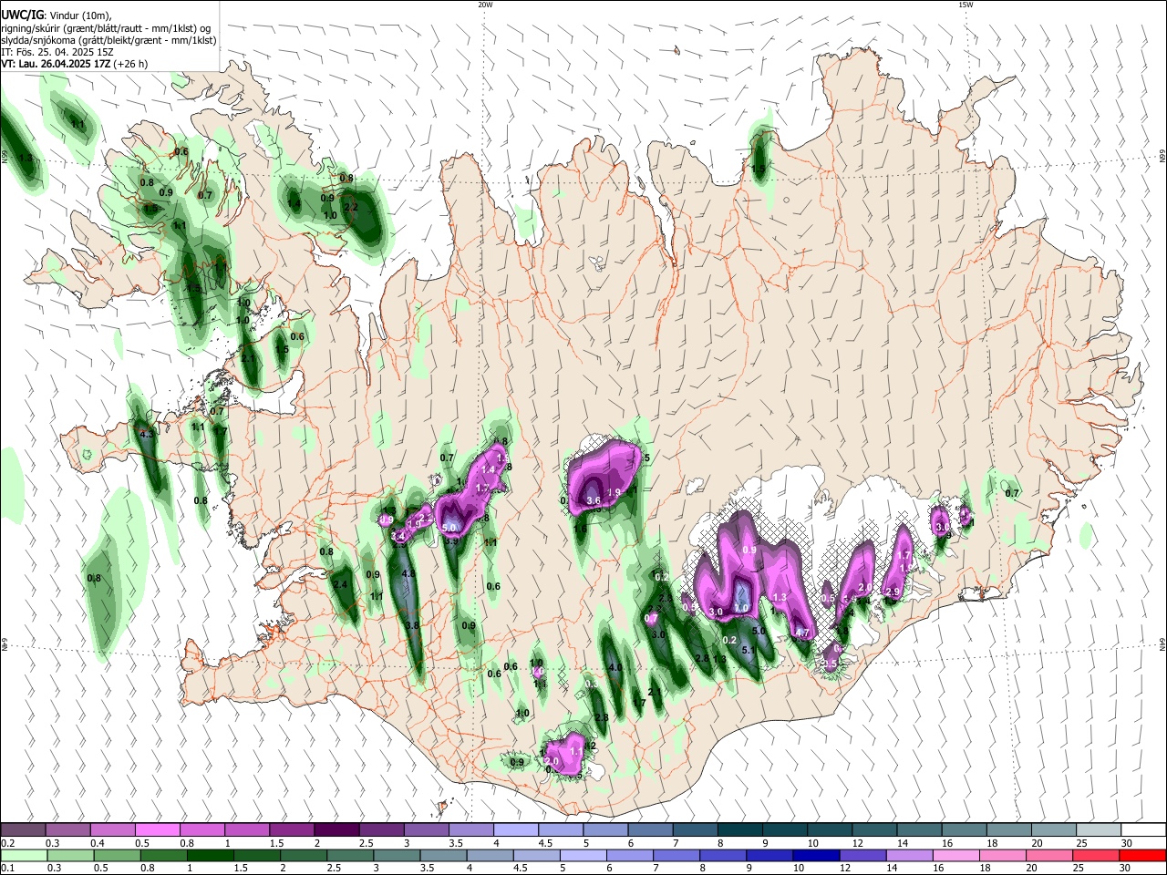This screenshot has width=1167, height=875.
Task: Click the 'VT: Lau. 26.04.2025 17Z (+26 h)' line
Action: click(x=75, y=64)
